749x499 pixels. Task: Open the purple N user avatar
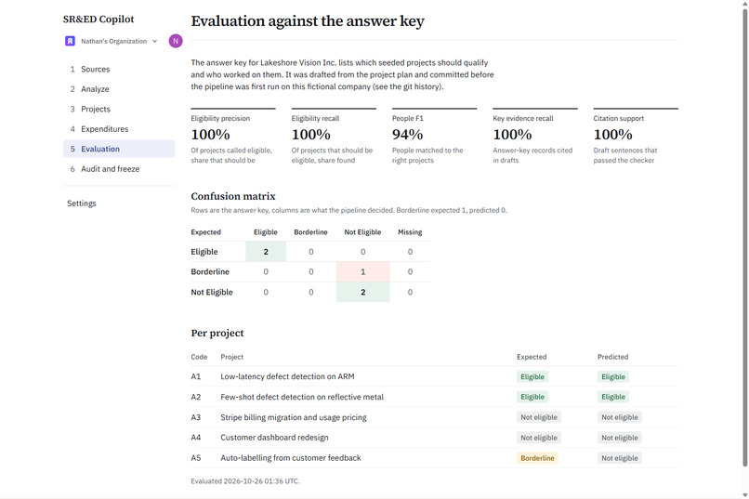[176, 41]
